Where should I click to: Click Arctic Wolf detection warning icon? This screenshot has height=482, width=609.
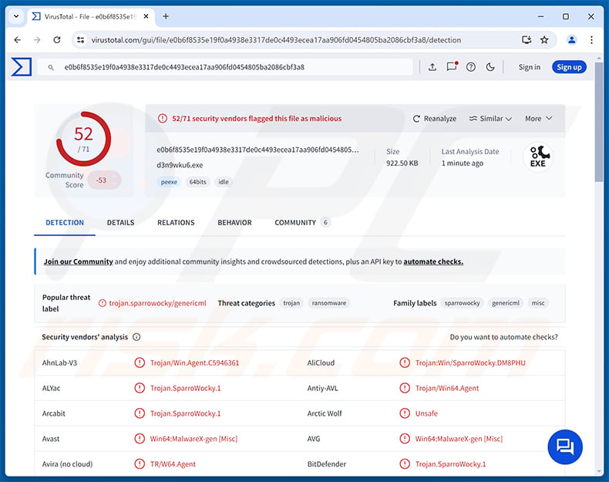point(405,413)
